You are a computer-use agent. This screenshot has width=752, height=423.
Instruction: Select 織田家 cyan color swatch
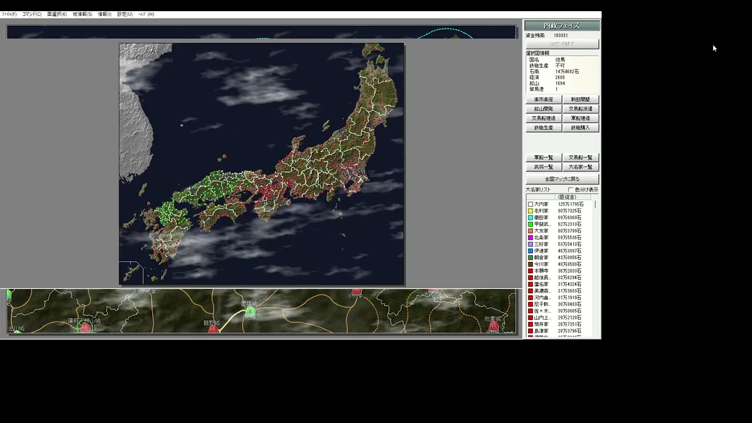(531, 217)
